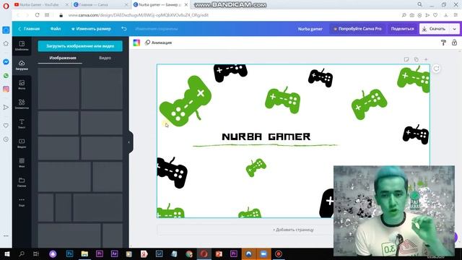Screen dimensions: 462x260
Task: Open the Photos panel in the sidebar
Action: point(22,84)
